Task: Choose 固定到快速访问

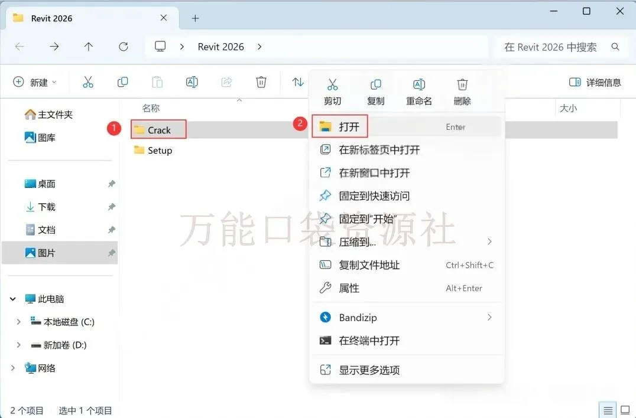Action: tap(407, 196)
